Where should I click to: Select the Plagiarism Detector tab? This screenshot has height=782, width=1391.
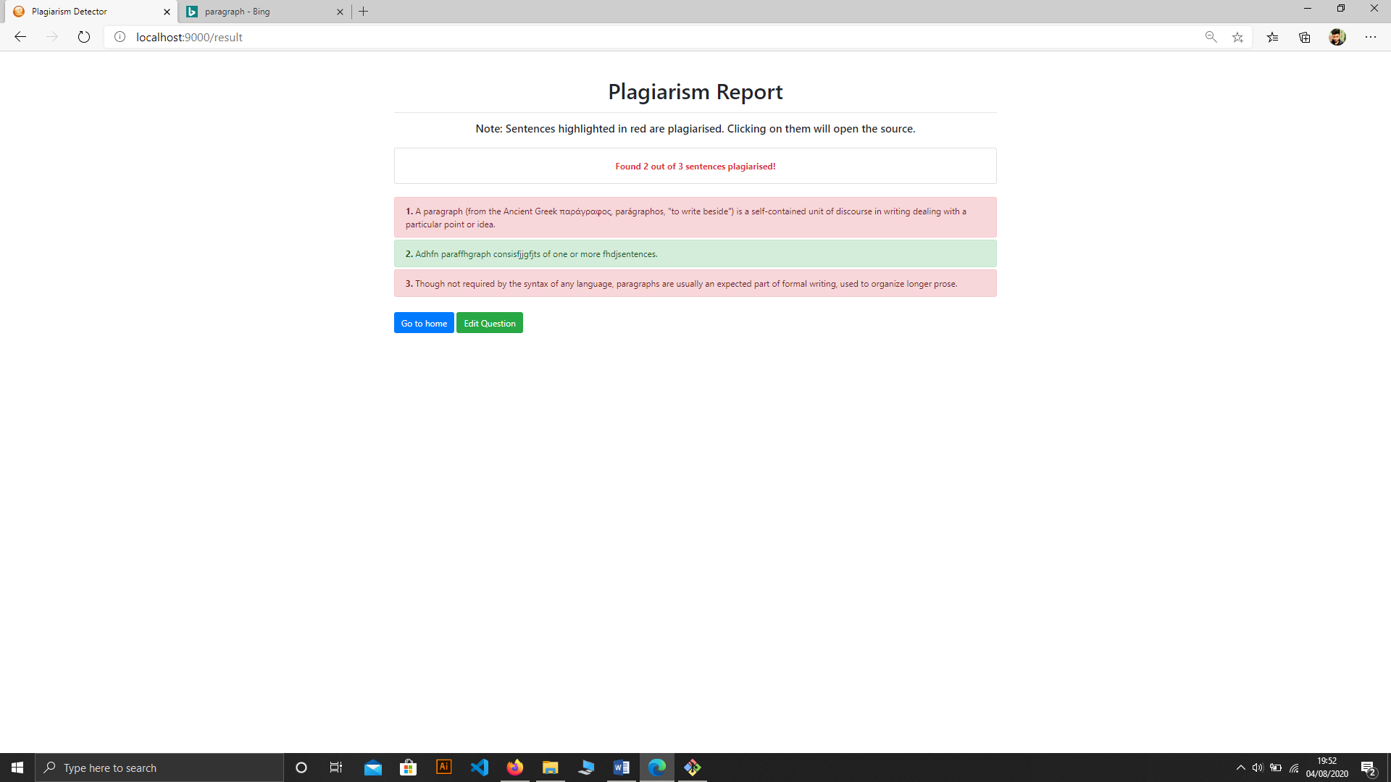click(91, 12)
